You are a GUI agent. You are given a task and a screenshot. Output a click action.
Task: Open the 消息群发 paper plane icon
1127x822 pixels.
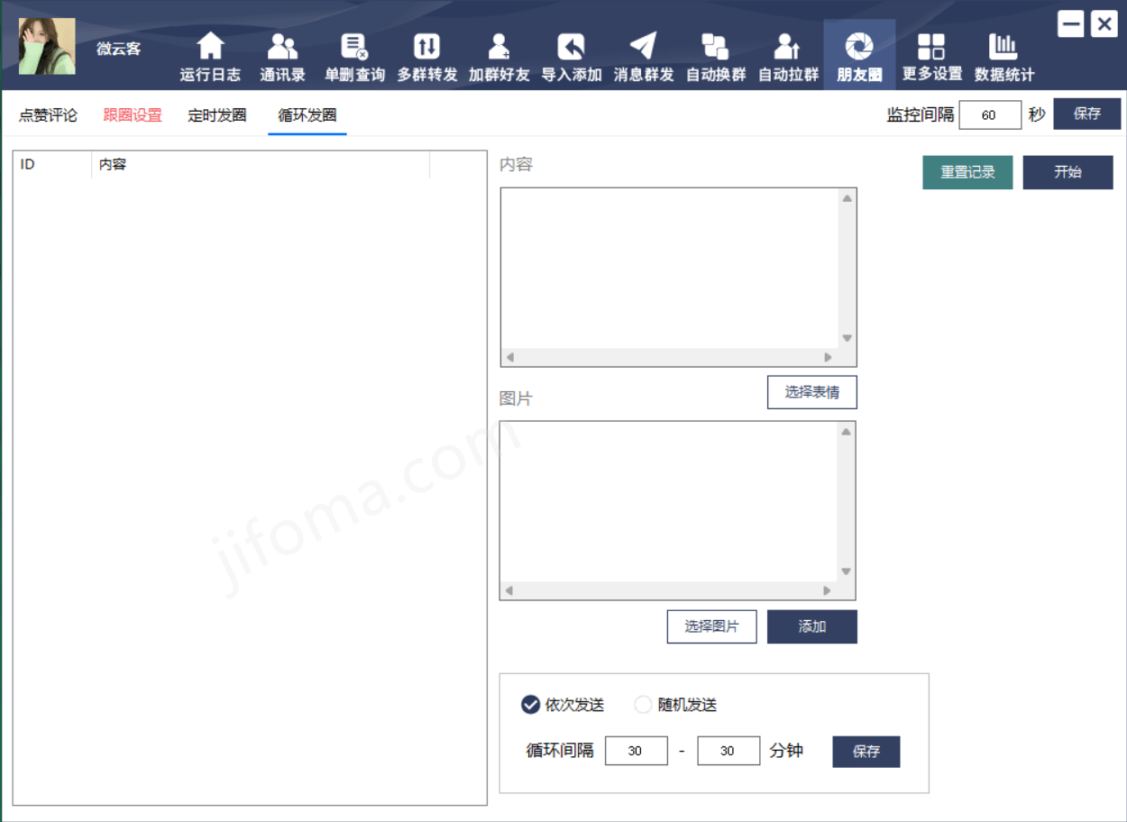tap(643, 47)
